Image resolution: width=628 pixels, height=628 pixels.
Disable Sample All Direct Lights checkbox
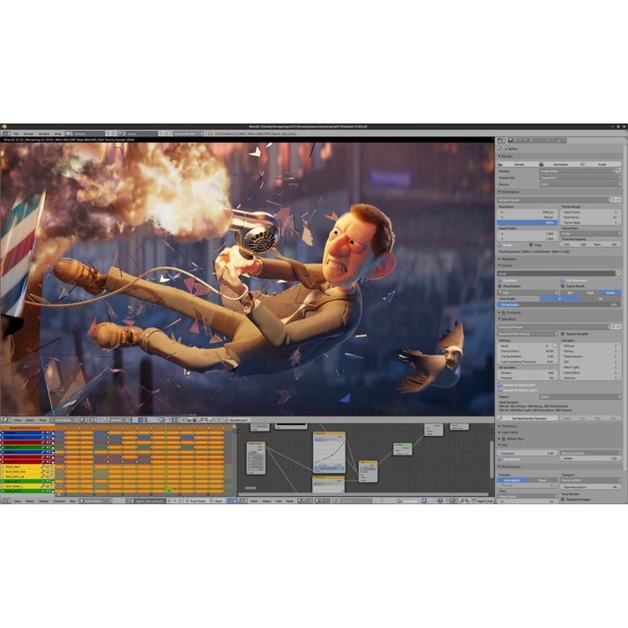click(501, 384)
